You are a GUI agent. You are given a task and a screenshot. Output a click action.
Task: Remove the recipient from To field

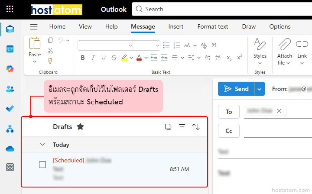coord(279,111)
